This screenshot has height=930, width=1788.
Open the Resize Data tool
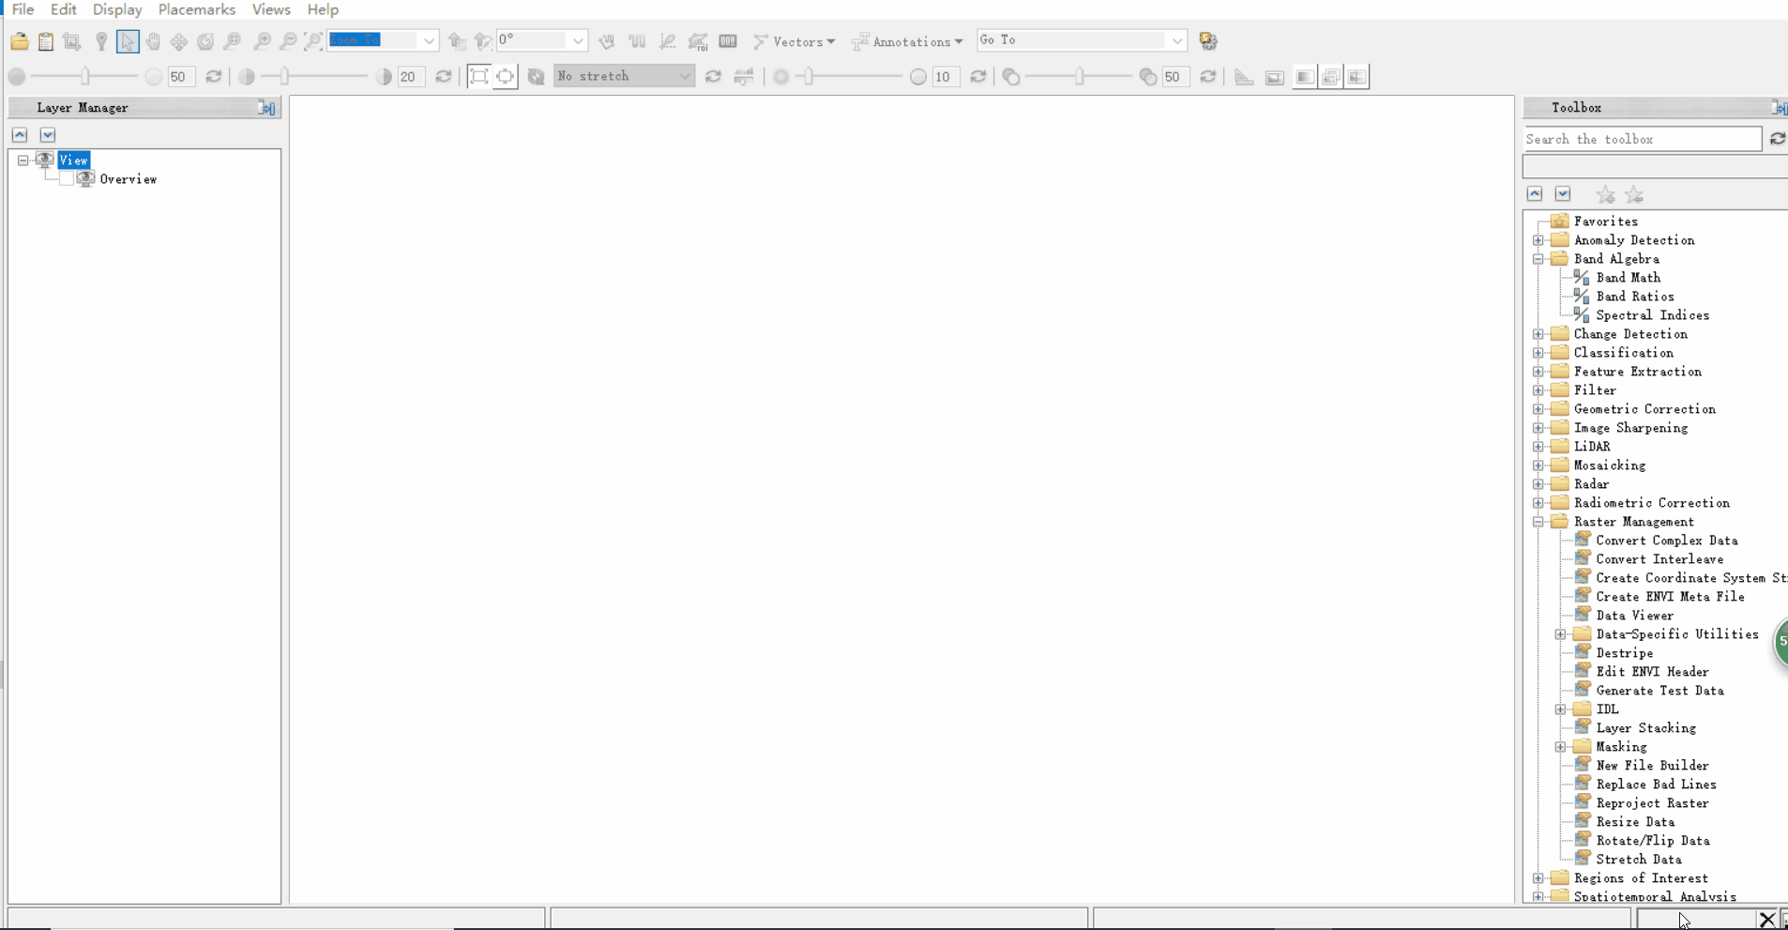pyautogui.click(x=1635, y=822)
